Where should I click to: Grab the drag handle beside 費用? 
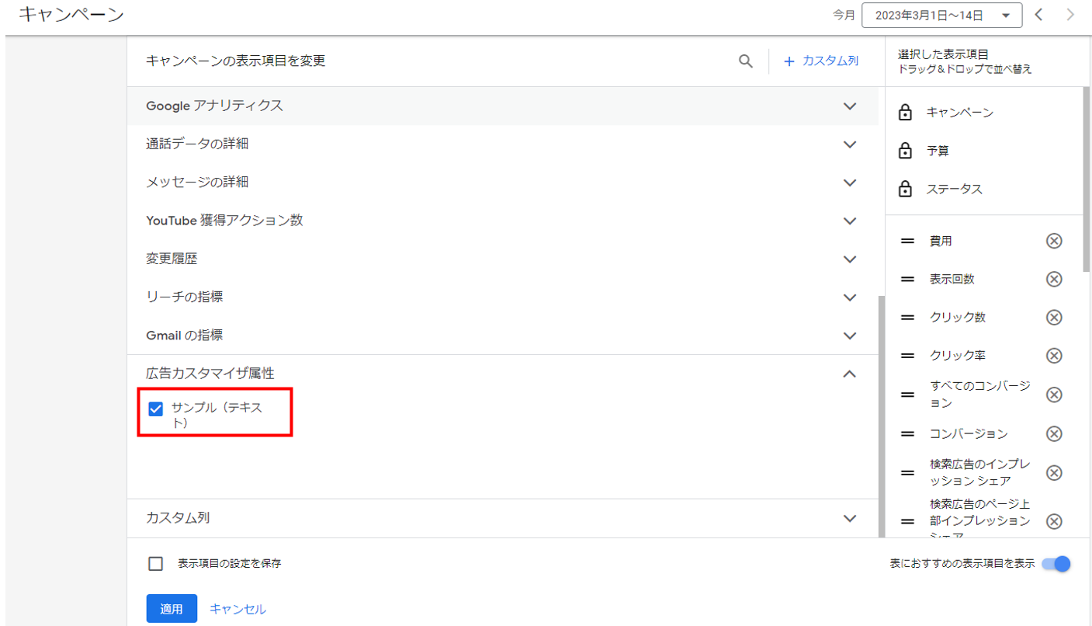click(x=907, y=241)
